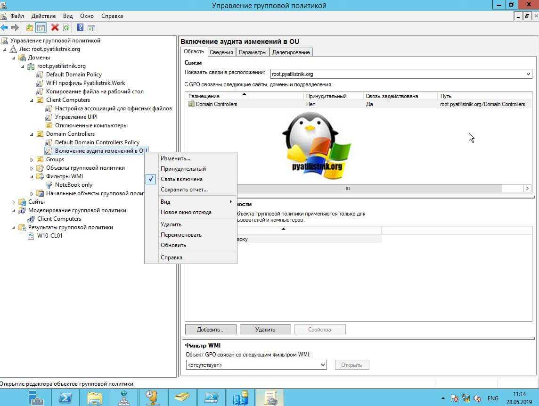
Task: Click the 'Удалить' button below the list
Action: pyautogui.click(x=265, y=330)
